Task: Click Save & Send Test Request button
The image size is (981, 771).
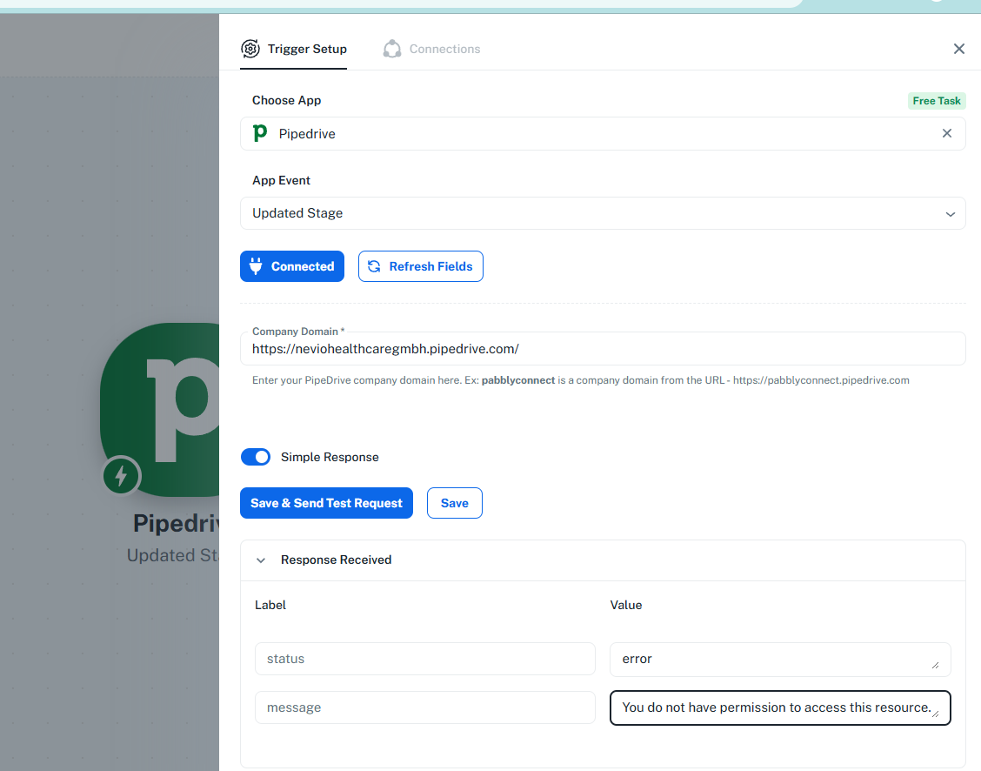Action: coord(326,503)
